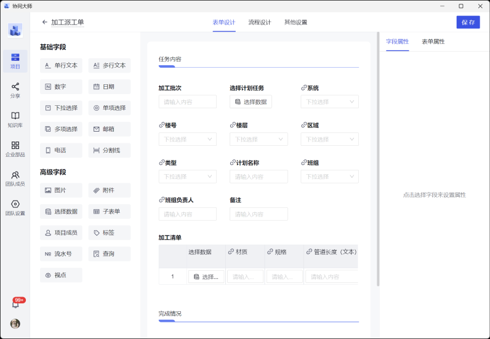This screenshot has width=490, height=339.
Task: Go to 知识库 in the sidebar
Action: pyautogui.click(x=15, y=119)
